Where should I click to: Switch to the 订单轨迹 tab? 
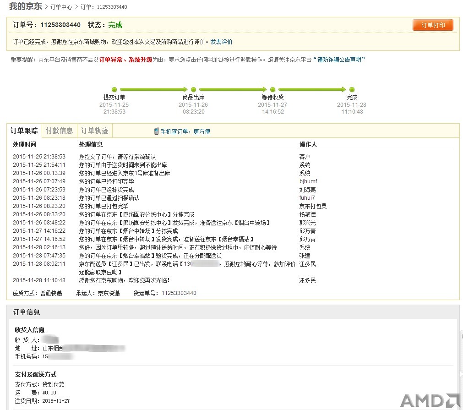(95, 131)
